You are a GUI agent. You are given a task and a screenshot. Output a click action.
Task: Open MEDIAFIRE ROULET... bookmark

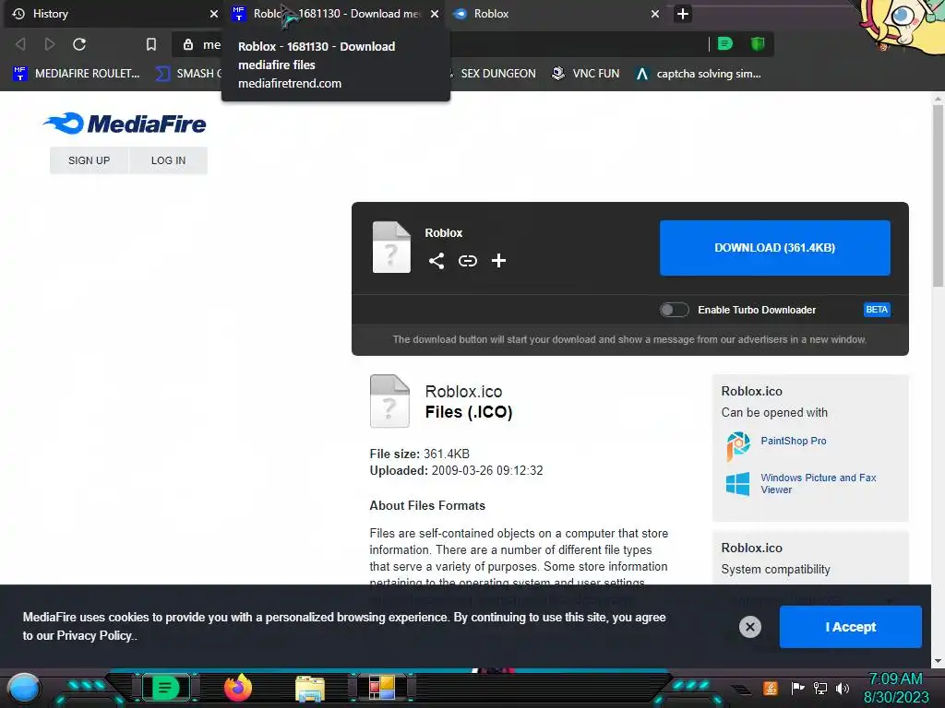click(x=77, y=74)
